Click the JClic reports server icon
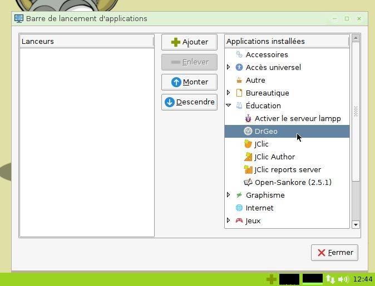This screenshot has height=286, width=375. click(x=248, y=169)
